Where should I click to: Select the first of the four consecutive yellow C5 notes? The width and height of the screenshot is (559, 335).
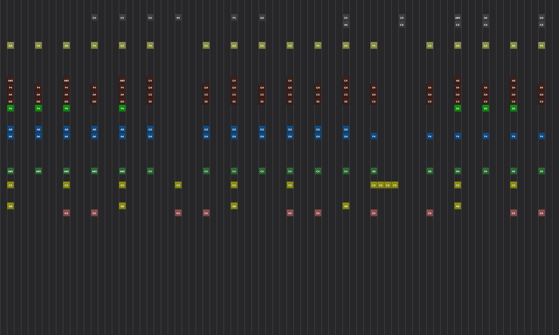pos(373,185)
